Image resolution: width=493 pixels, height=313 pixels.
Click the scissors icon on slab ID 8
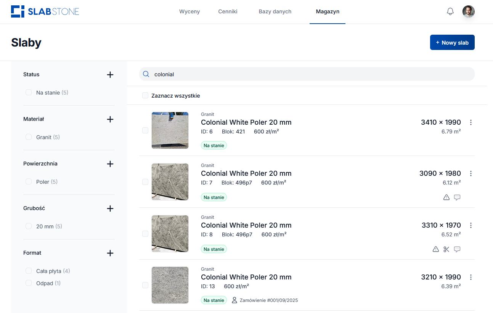tap(446, 249)
